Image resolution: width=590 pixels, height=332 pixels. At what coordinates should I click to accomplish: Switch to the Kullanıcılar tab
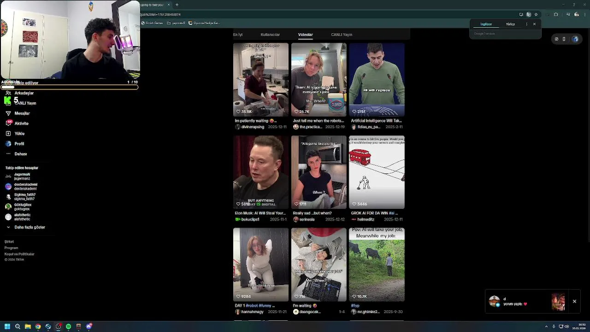point(270,35)
